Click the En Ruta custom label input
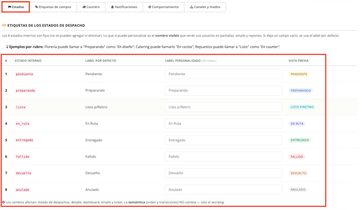 (x=224, y=123)
